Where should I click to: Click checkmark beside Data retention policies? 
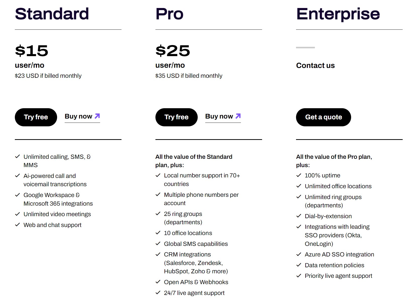299,265
